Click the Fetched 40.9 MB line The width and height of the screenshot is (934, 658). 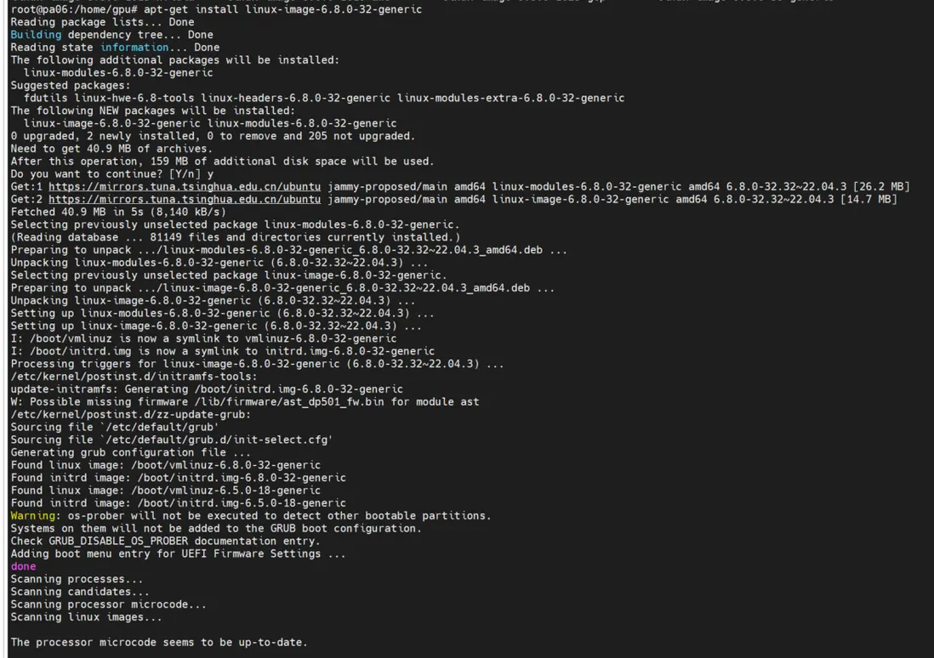(118, 213)
